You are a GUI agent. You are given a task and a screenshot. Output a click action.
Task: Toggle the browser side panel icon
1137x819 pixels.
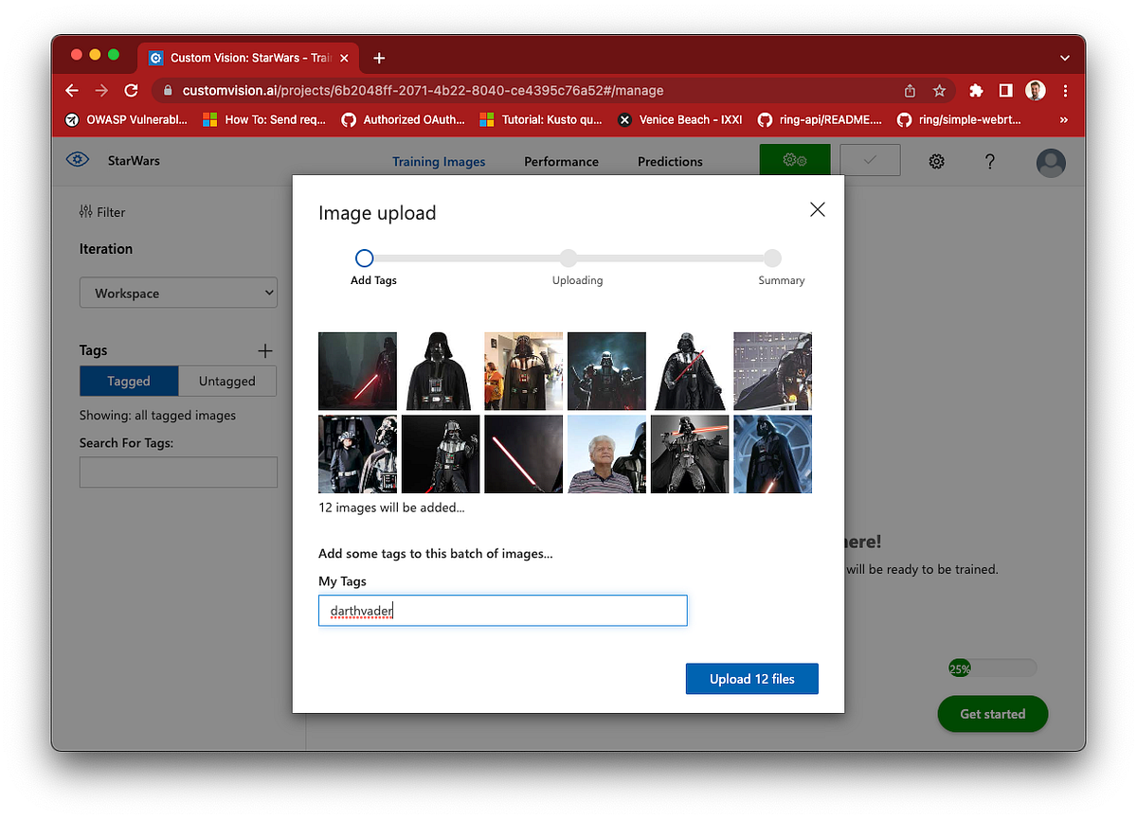click(x=1005, y=91)
